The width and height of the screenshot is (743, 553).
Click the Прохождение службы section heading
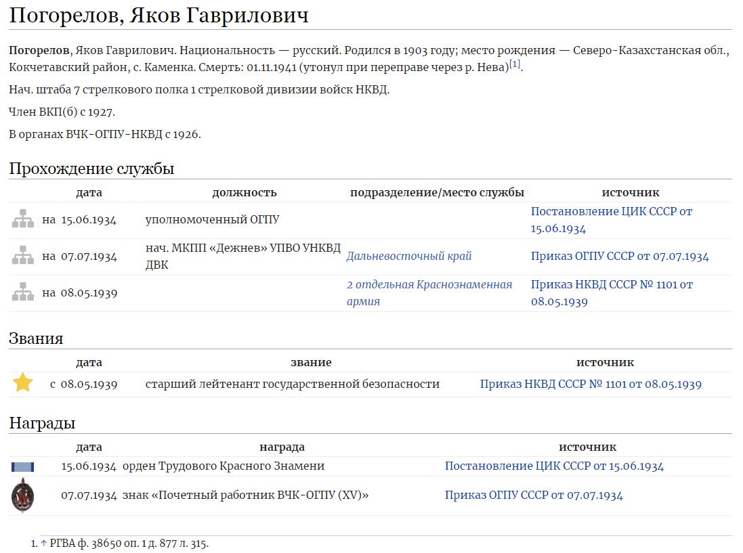[91, 169]
